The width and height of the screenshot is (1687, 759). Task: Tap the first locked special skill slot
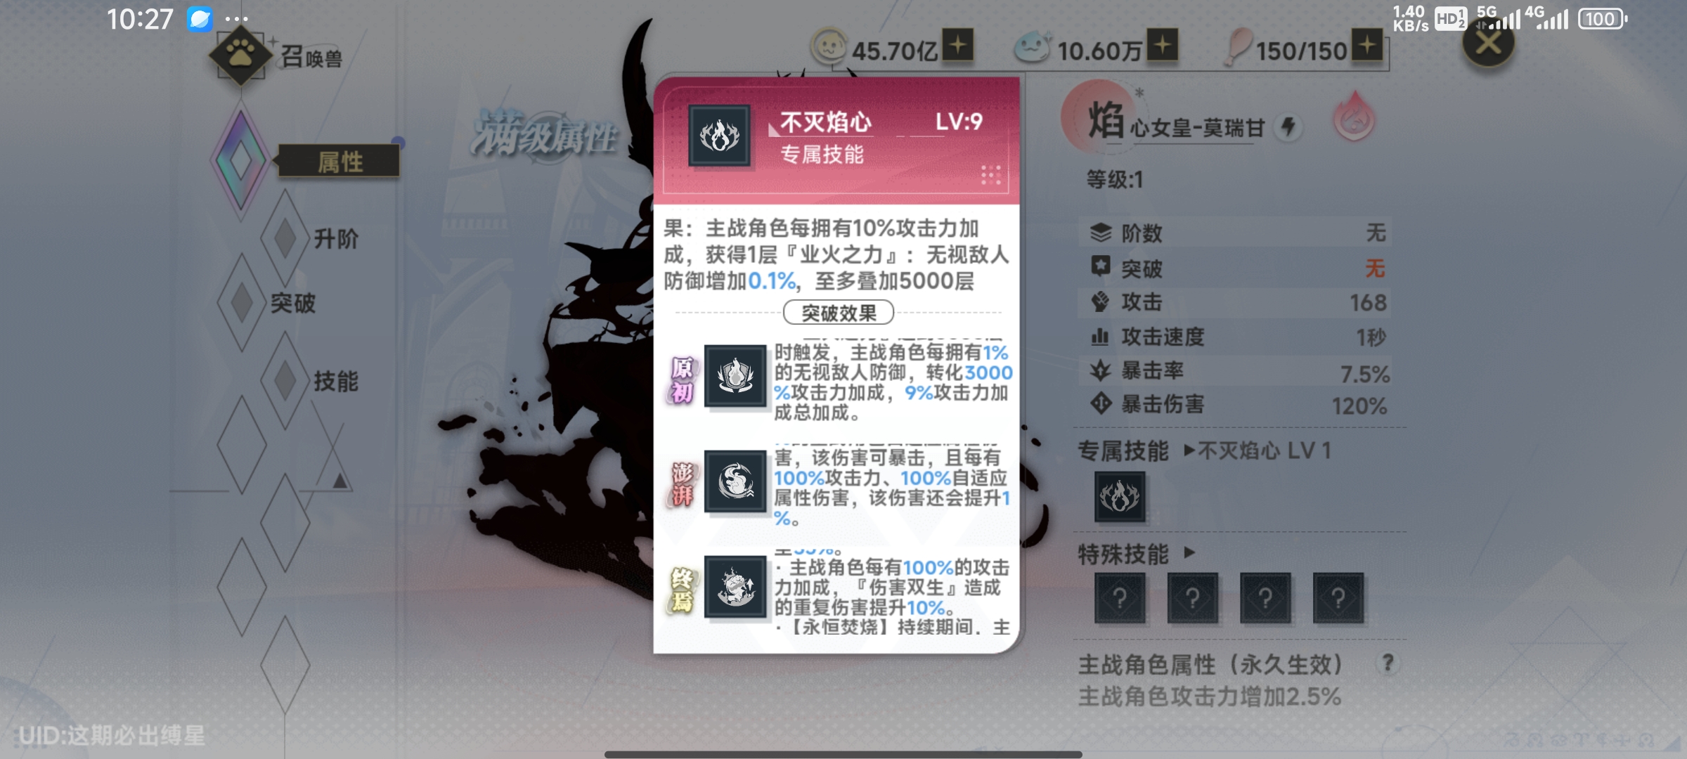[x=1119, y=598]
